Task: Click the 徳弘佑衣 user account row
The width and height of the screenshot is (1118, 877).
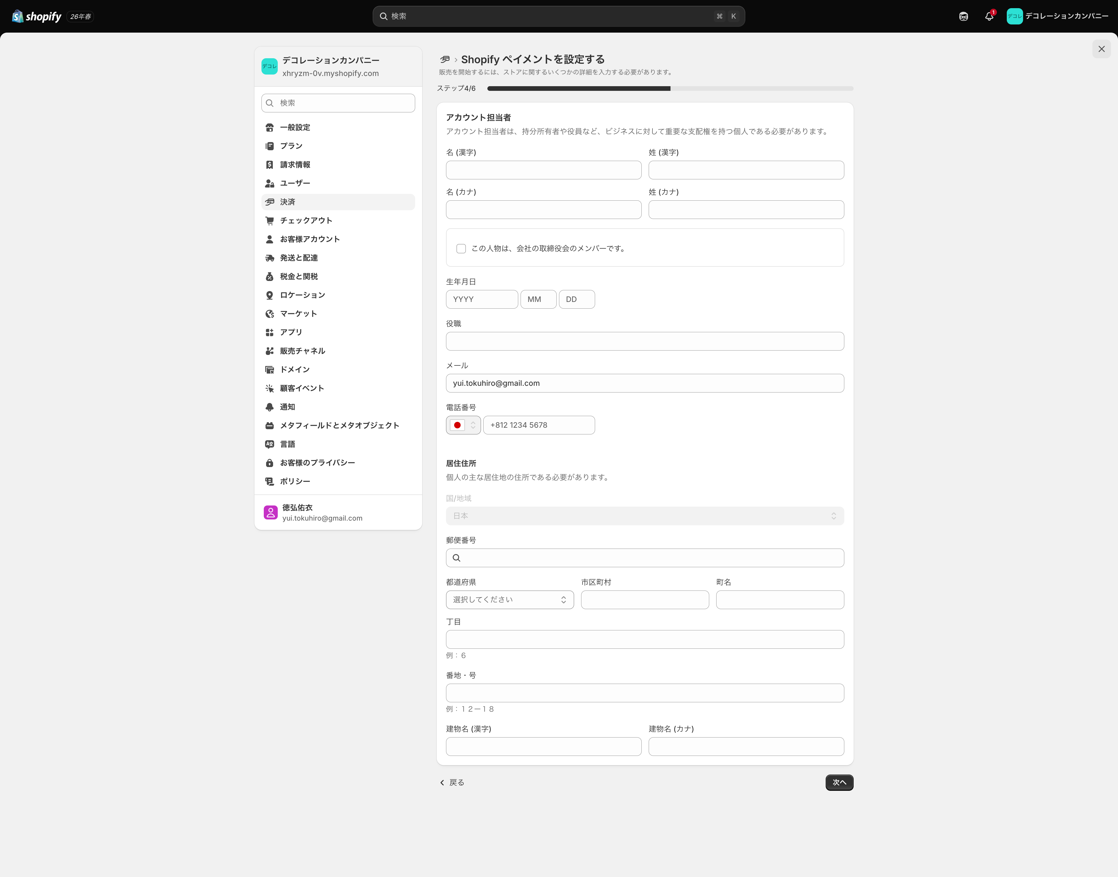Action: (338, 512)
